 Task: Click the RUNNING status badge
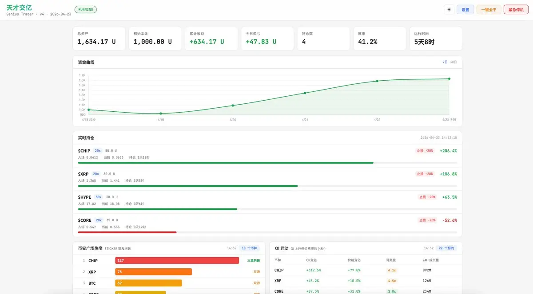pyautogui.click(x=85, y=9)
